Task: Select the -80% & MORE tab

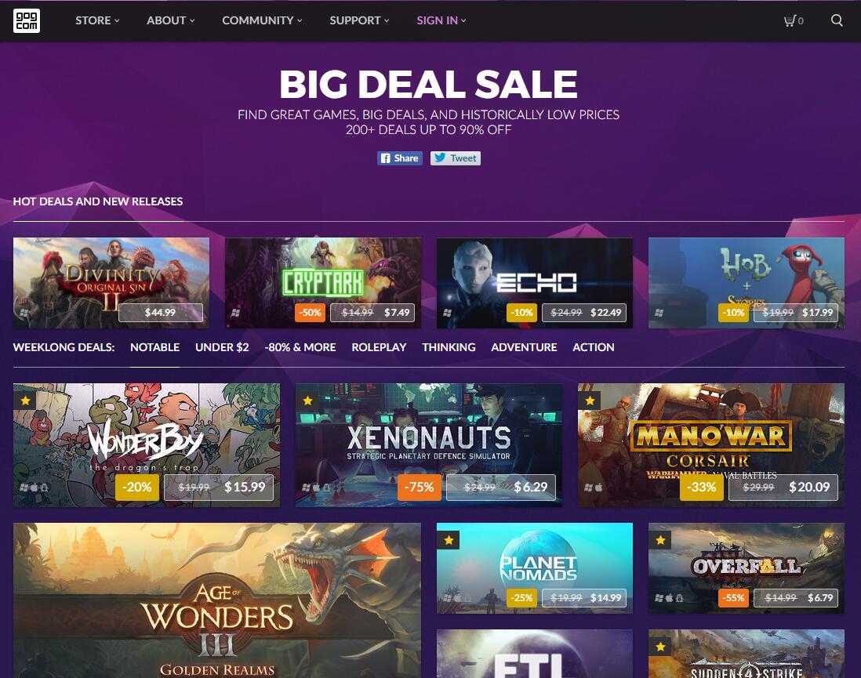Action: click(300, 347)
